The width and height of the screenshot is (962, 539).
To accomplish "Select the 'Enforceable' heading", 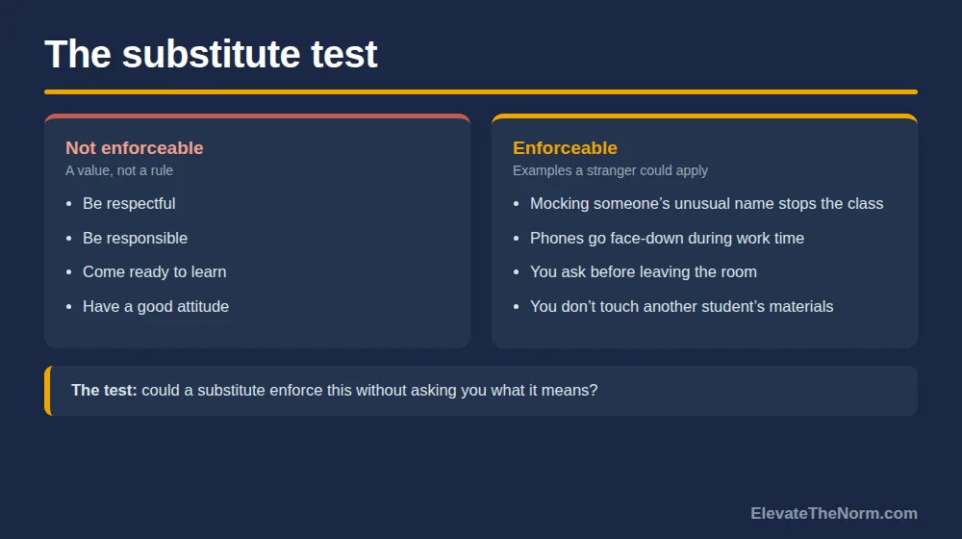I will pos(565,148).
